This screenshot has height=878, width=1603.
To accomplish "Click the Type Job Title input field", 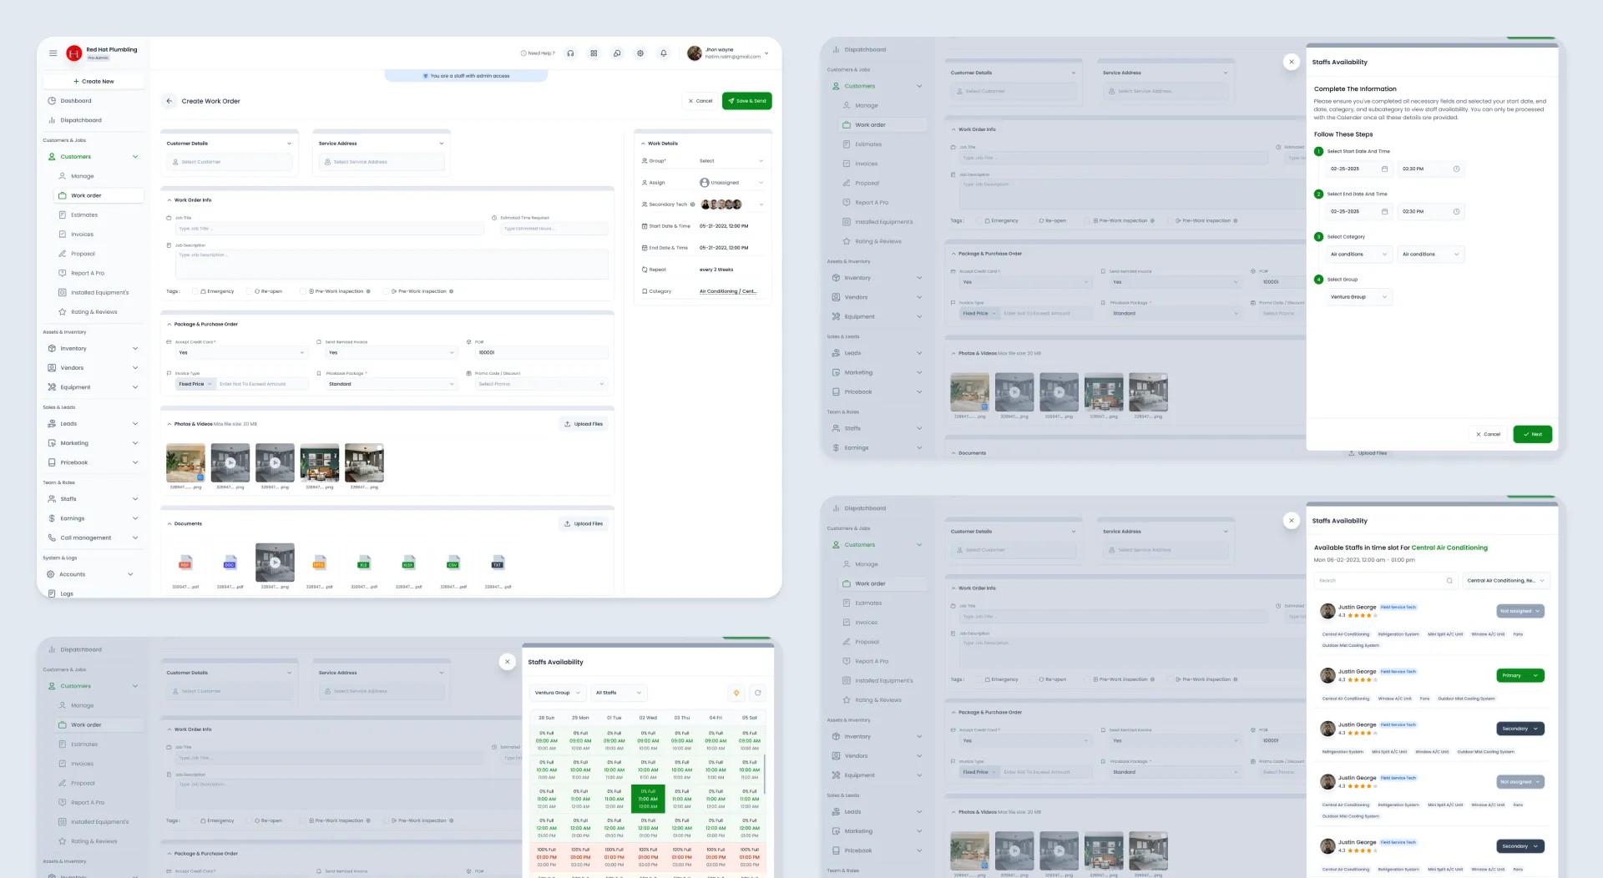I will 329,229.
